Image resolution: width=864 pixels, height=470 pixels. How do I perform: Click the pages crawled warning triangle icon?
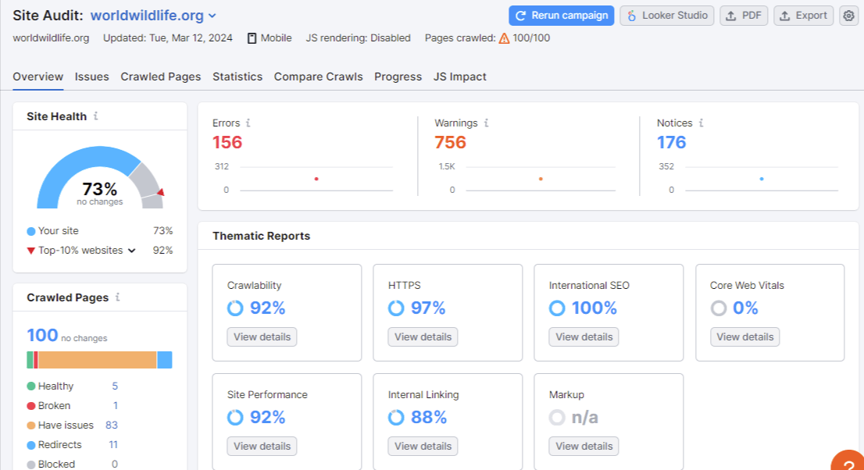(504, 38)
